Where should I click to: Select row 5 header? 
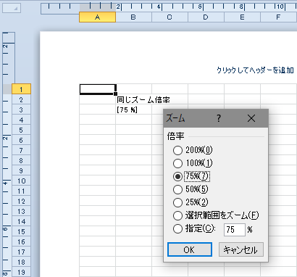(x=21, y=130)
